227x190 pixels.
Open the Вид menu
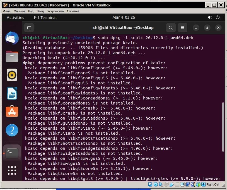point(31,11)
